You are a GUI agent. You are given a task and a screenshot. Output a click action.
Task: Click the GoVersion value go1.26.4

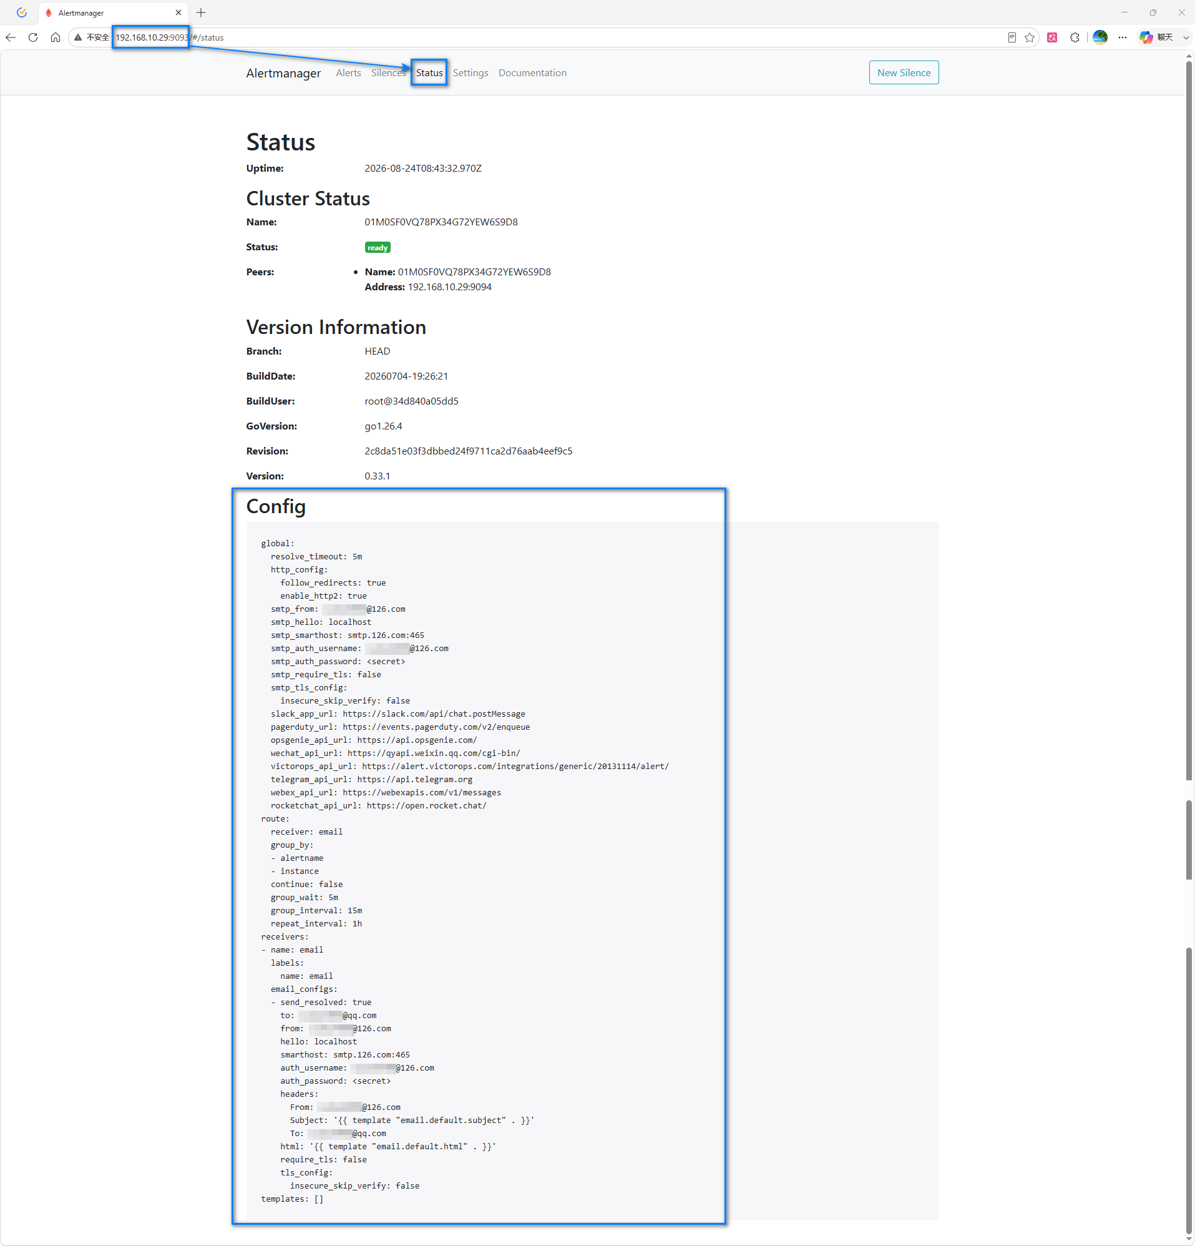tap(383, 426)
